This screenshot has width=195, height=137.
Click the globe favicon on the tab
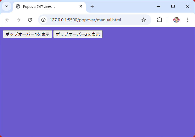(x=18, y=6)
